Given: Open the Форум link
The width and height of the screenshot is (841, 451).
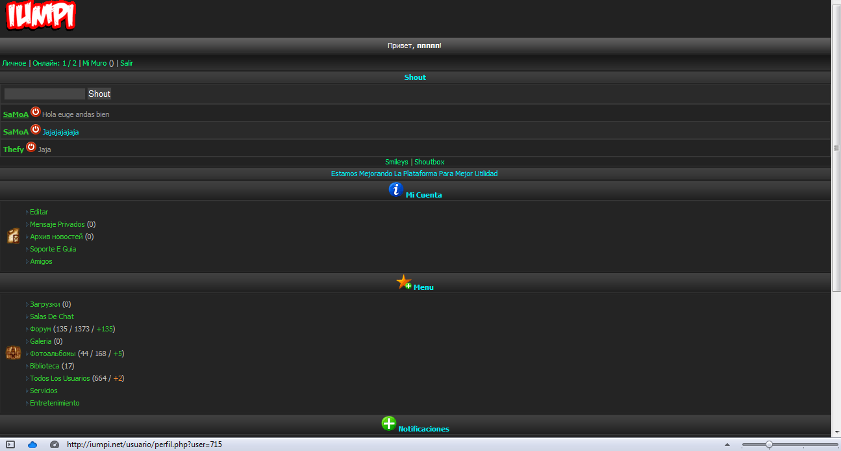Looking at the screenshot, I should [x=40, y=329].
